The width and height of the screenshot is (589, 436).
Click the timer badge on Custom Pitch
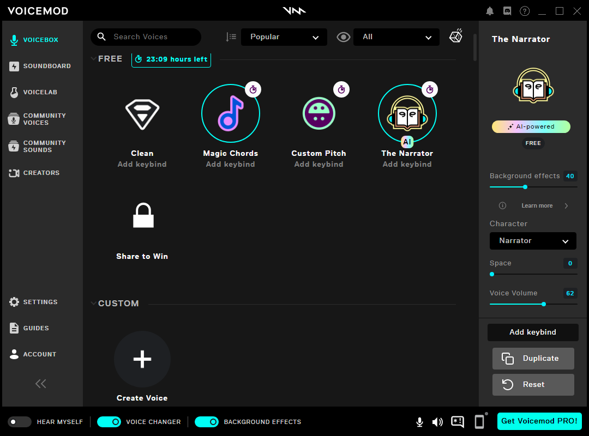pyautogui.click(x=341, y=89)
